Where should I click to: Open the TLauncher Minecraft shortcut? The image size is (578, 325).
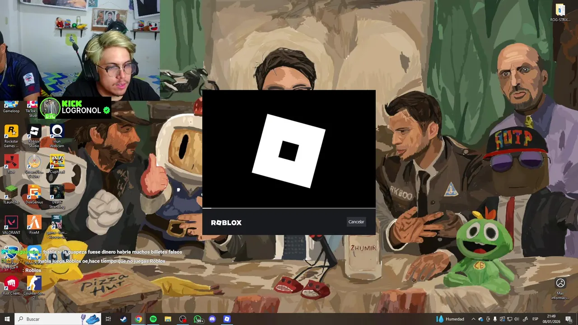11,195
